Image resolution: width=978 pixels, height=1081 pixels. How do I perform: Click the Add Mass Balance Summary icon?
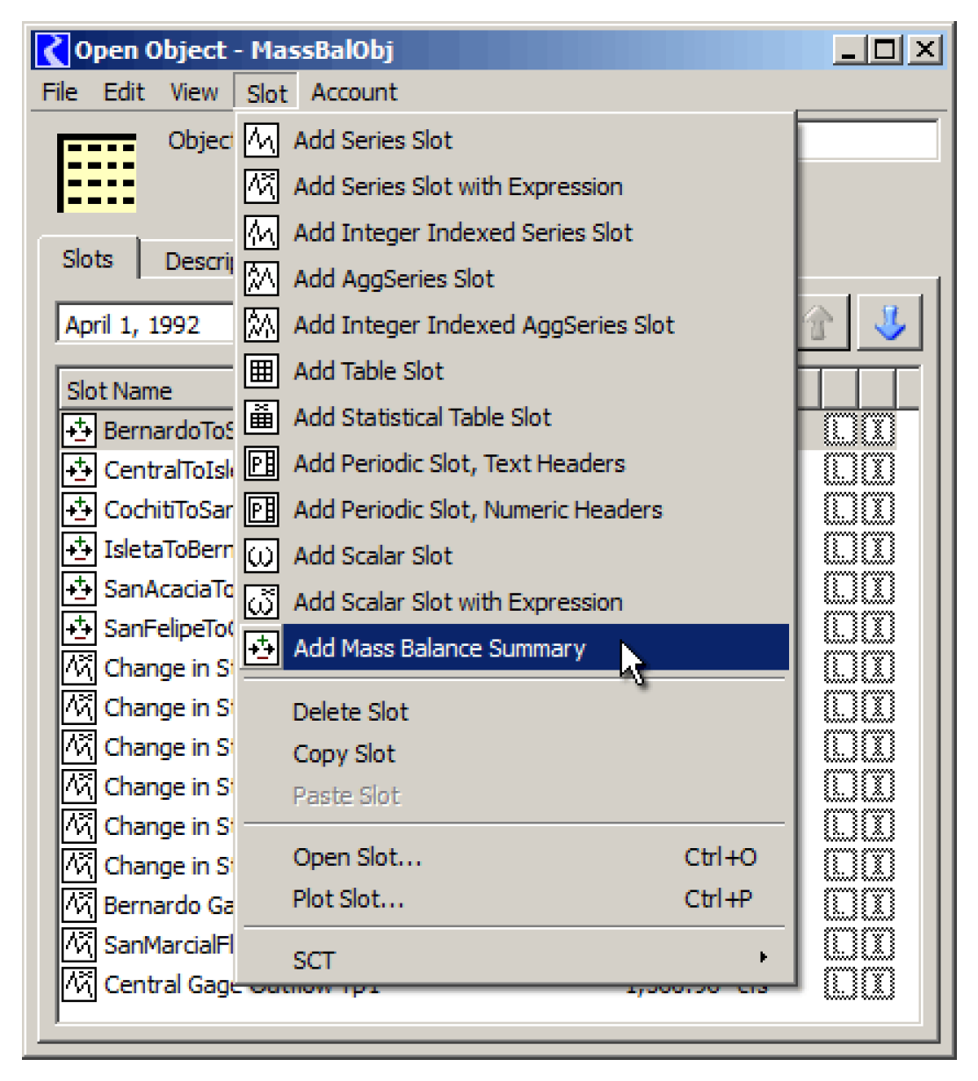tap(261, 649)
